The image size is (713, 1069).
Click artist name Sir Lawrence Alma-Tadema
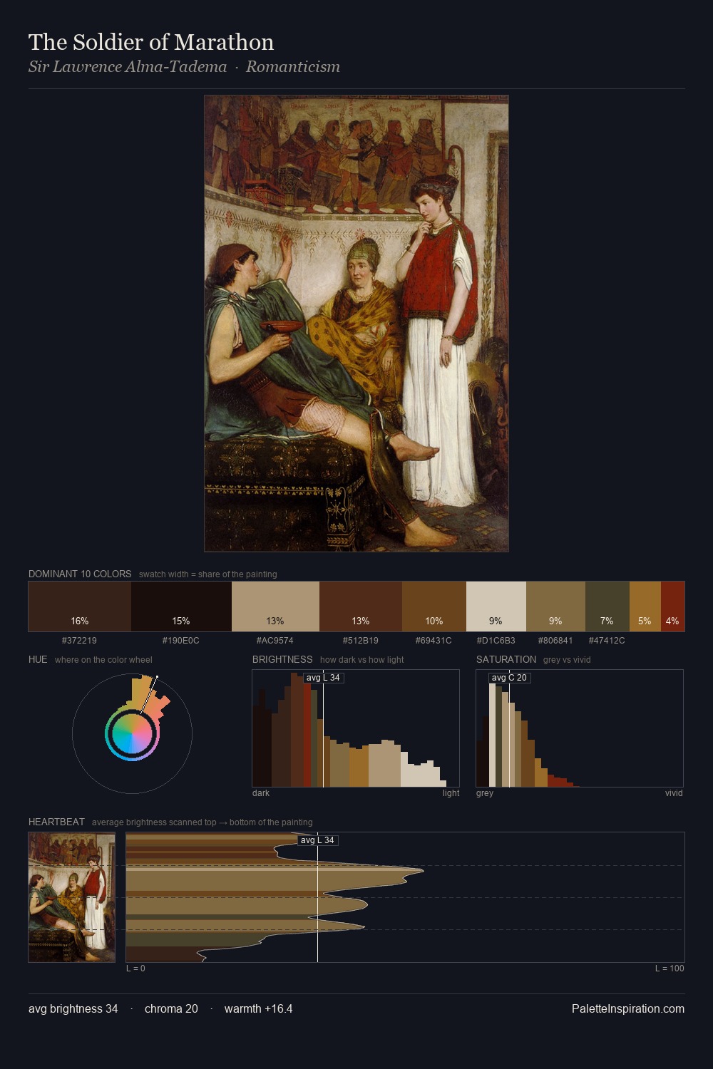click(x=128, y=67)
